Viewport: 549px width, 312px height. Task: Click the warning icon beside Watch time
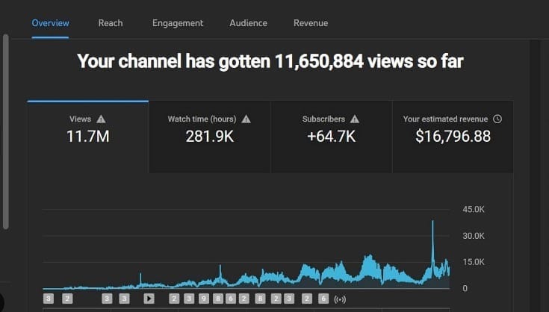click(x=246, y=119)
